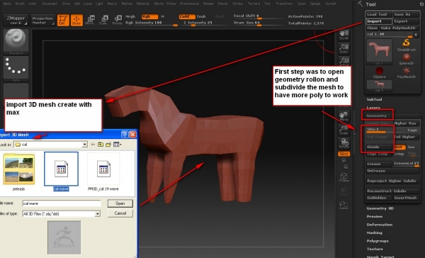
Task: Click the Rotate view icon on right shelf
Action: (344, 143)
